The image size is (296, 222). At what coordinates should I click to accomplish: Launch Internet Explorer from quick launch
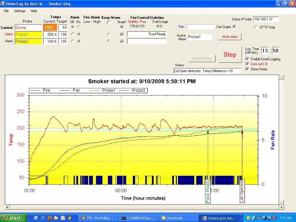(43, 218)
